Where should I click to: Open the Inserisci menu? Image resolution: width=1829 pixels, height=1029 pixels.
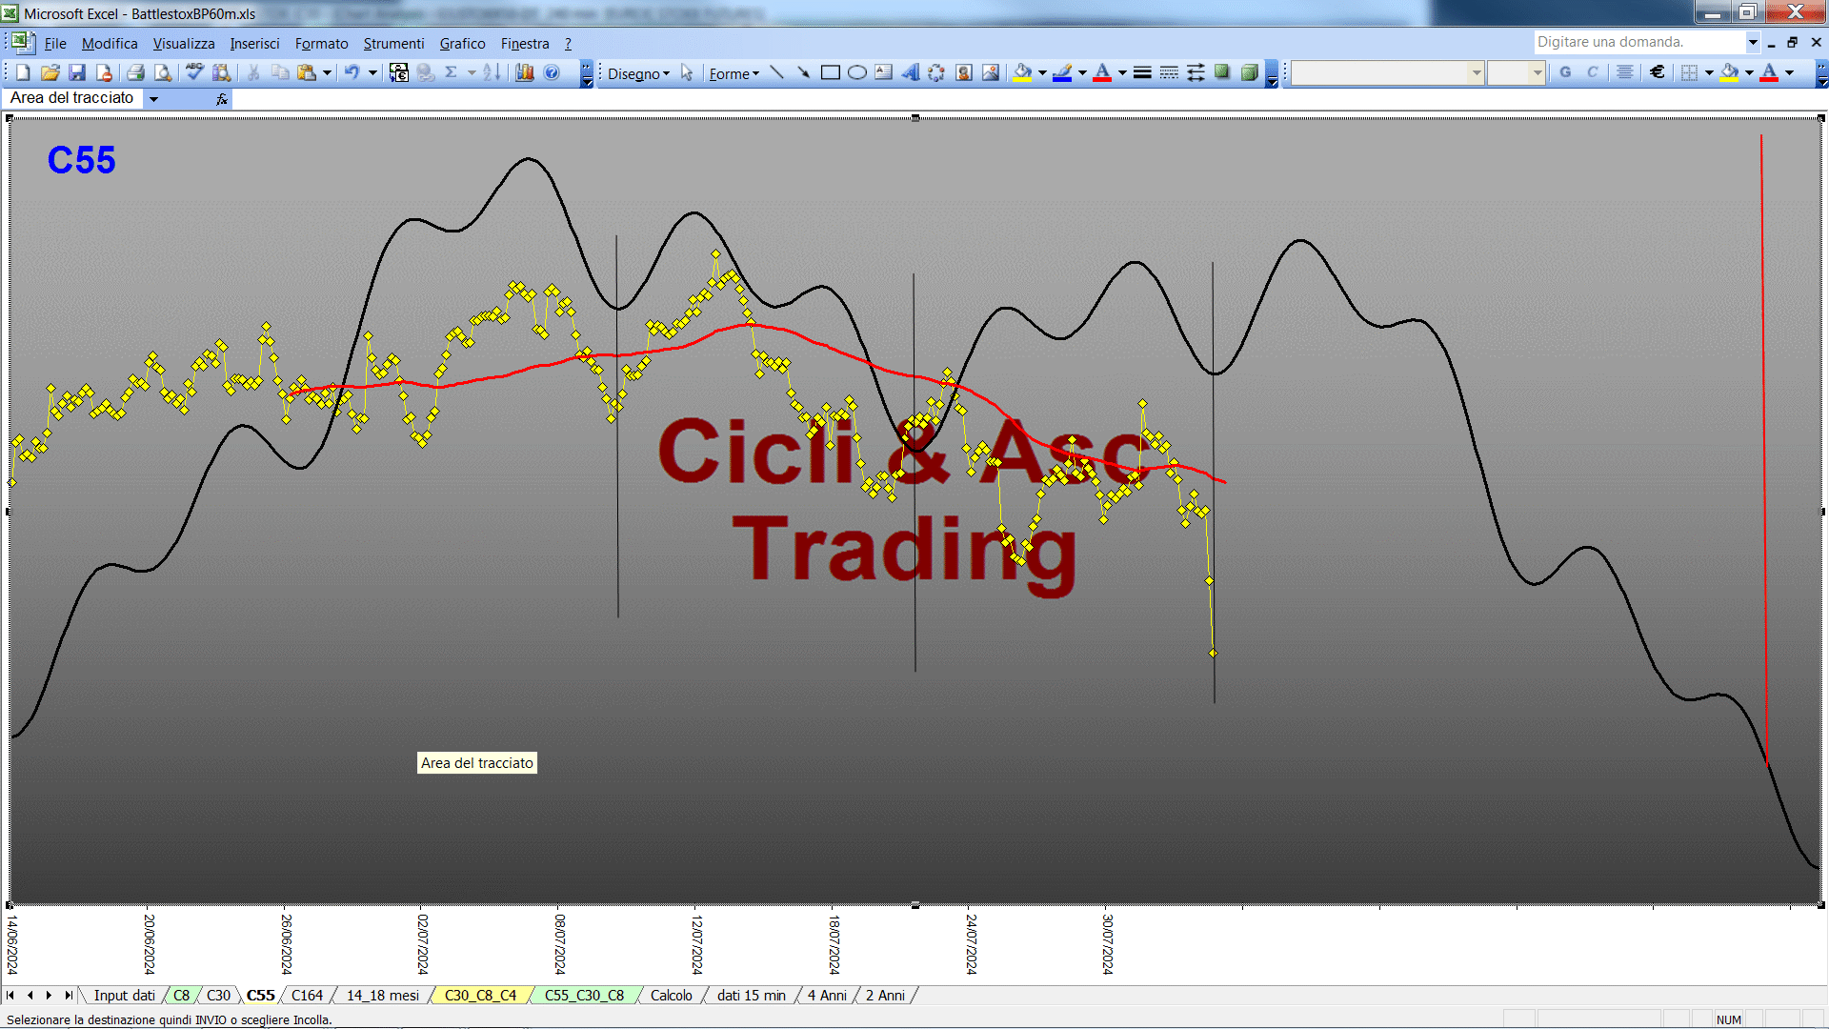click(254, 43)
